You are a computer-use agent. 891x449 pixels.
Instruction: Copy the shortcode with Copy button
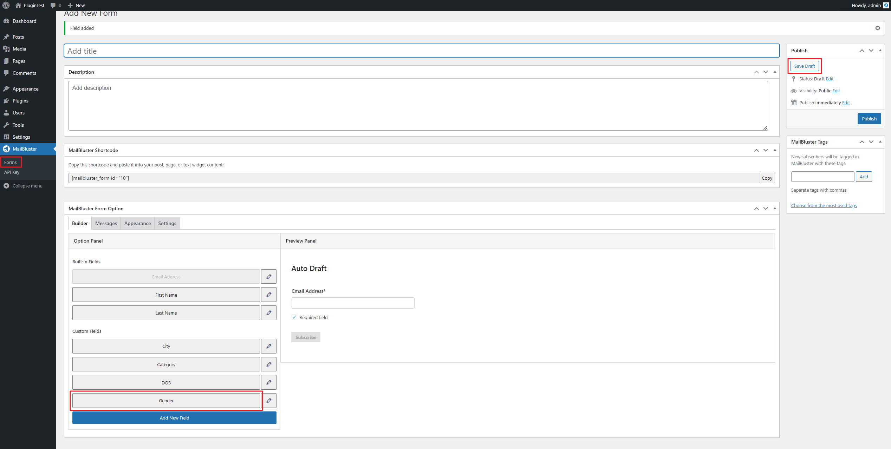point(767,178)
